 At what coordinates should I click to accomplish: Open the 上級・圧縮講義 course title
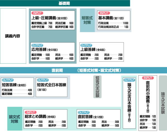44,18
